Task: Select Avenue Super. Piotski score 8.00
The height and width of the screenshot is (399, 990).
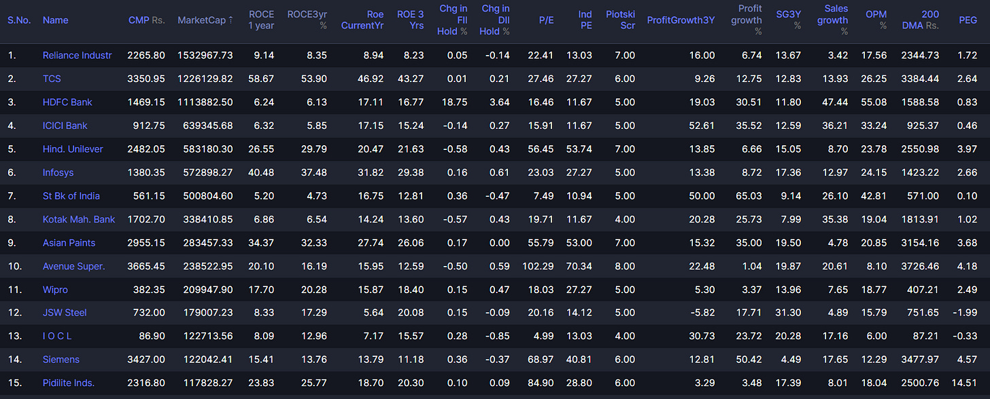Action: click(625, 266)
